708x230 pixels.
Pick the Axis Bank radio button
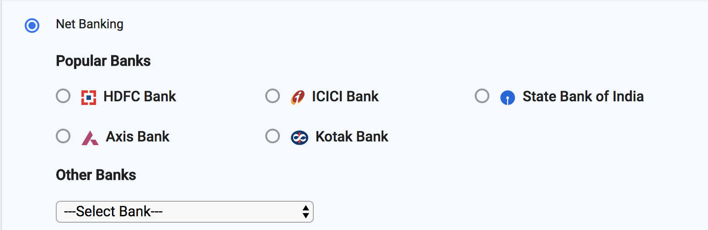pyautogui.click(x=63, y=136)
